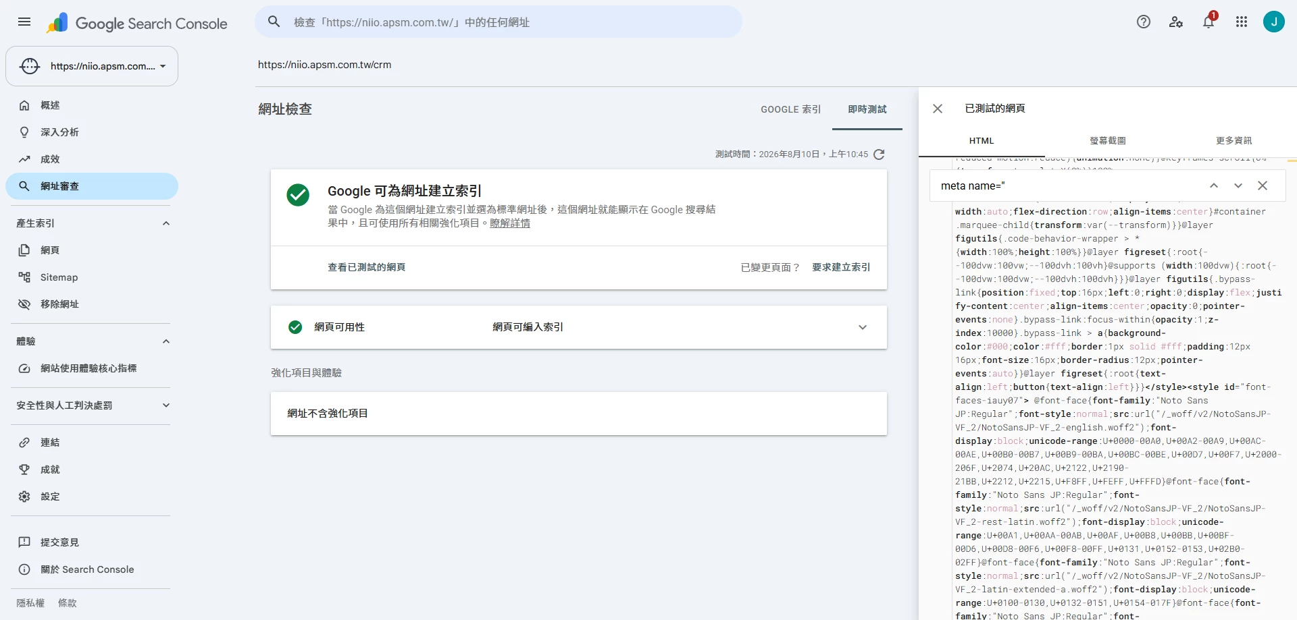Close the meta name find bar

pos(1263,186)
